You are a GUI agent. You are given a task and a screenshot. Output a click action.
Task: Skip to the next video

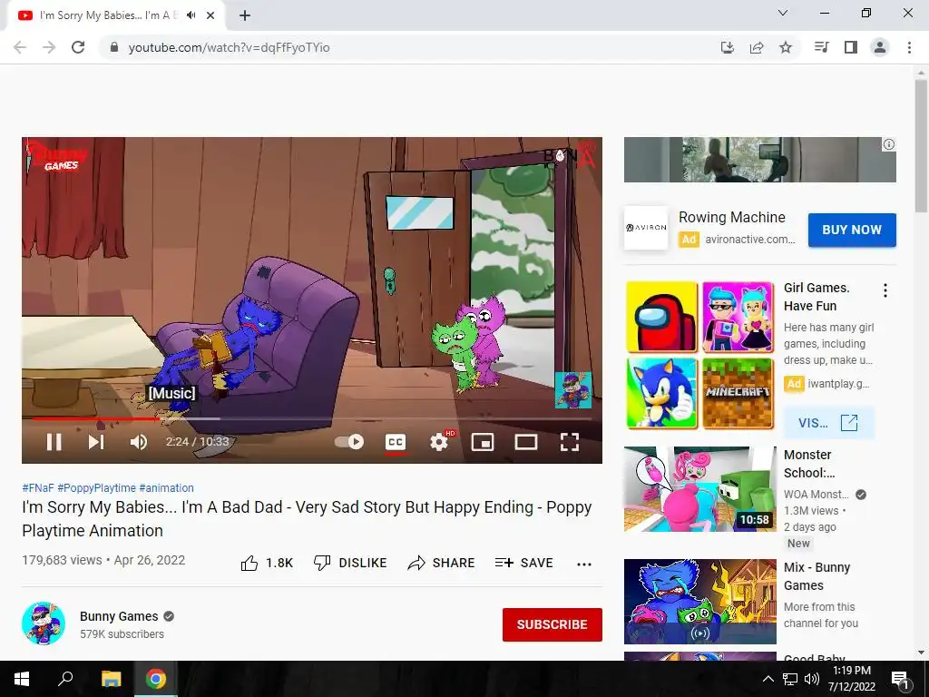(x=96, y=442)
